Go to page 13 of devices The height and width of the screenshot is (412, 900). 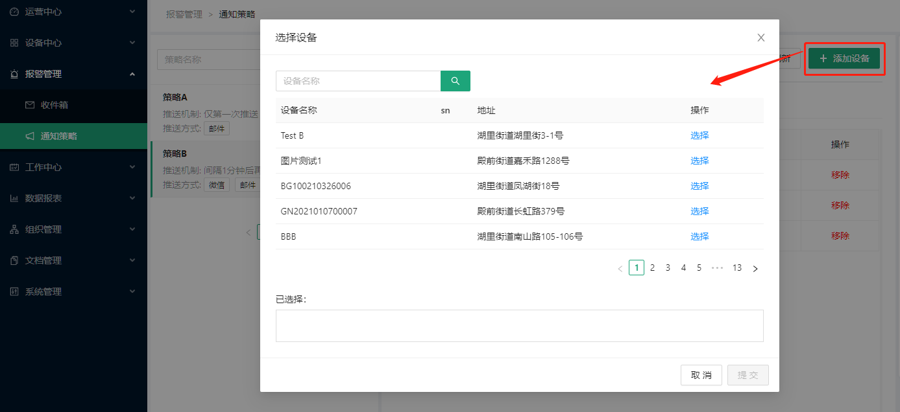736,268
